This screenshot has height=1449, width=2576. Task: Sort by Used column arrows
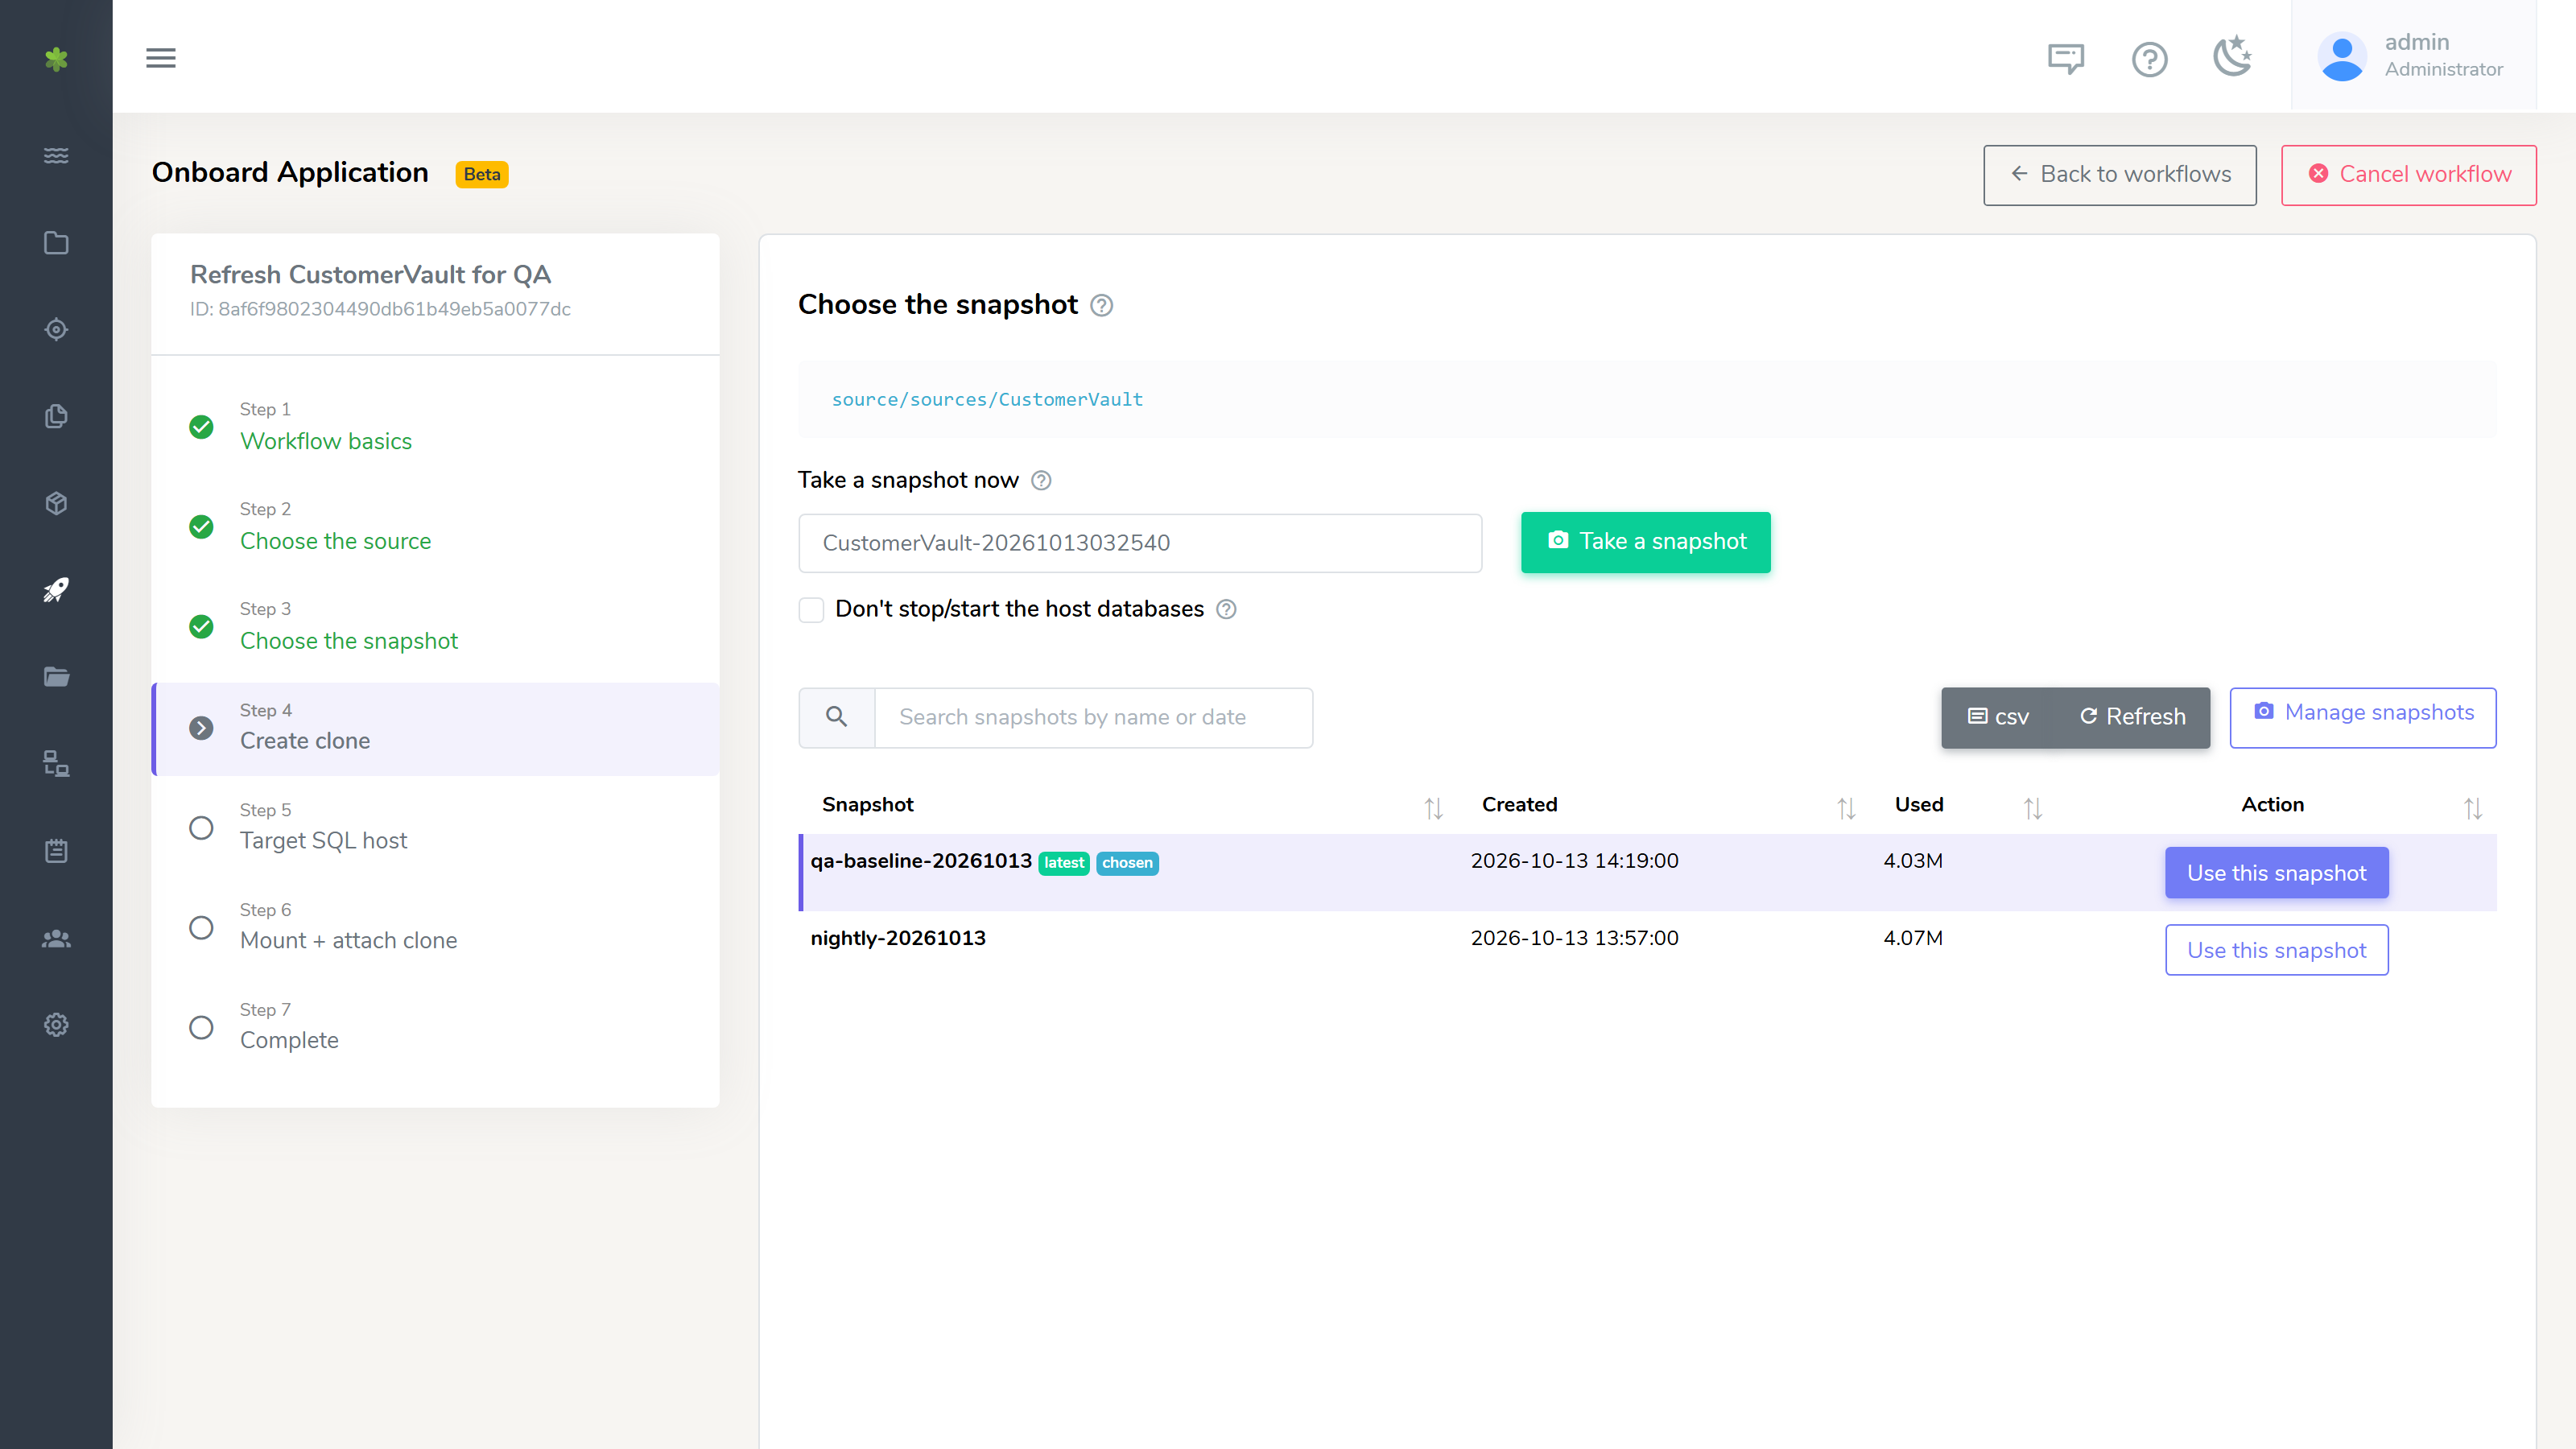pos(2033,808)
